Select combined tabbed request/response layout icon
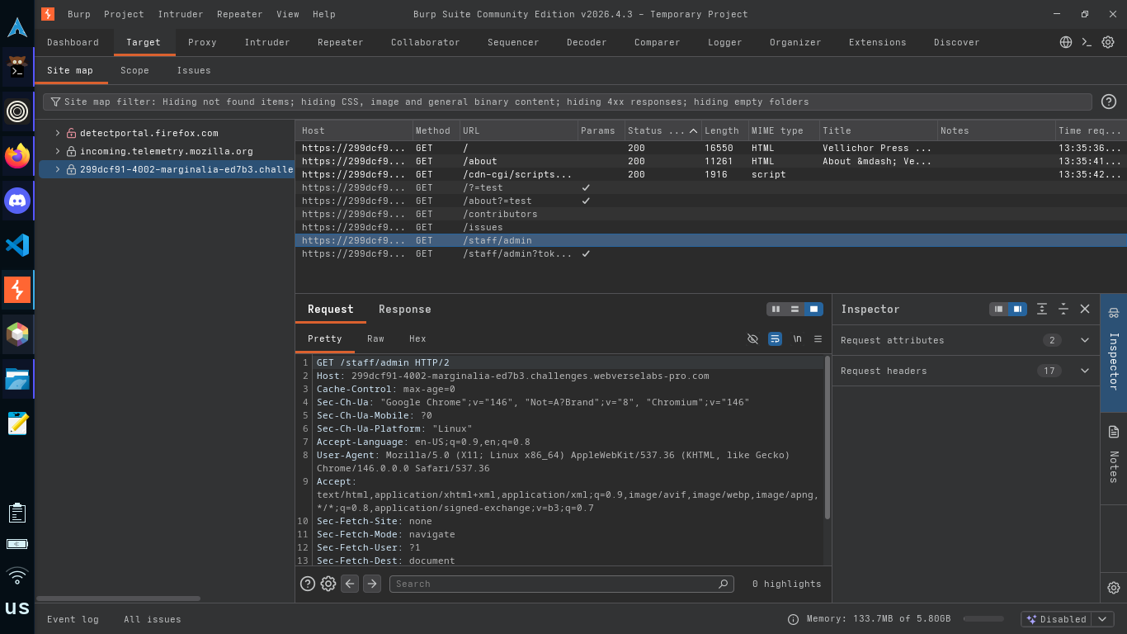This screenshot has height=634, width=1127. coord(814,310)
